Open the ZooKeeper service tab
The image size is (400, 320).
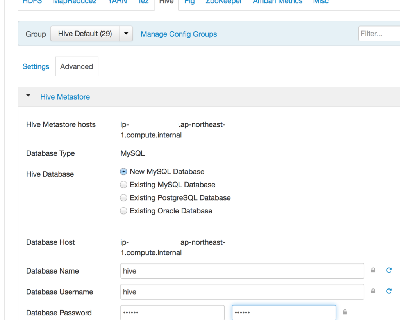pyautogui.click(x=224, y=2)
